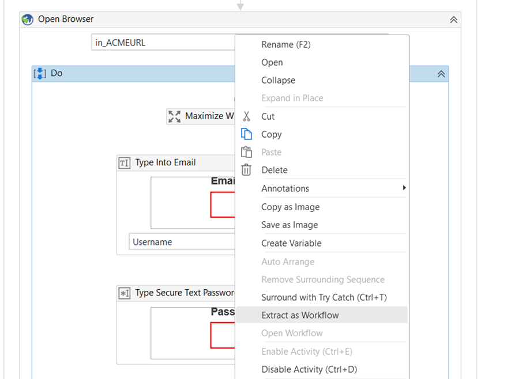Click the Paste menu entry

[322, 152]
